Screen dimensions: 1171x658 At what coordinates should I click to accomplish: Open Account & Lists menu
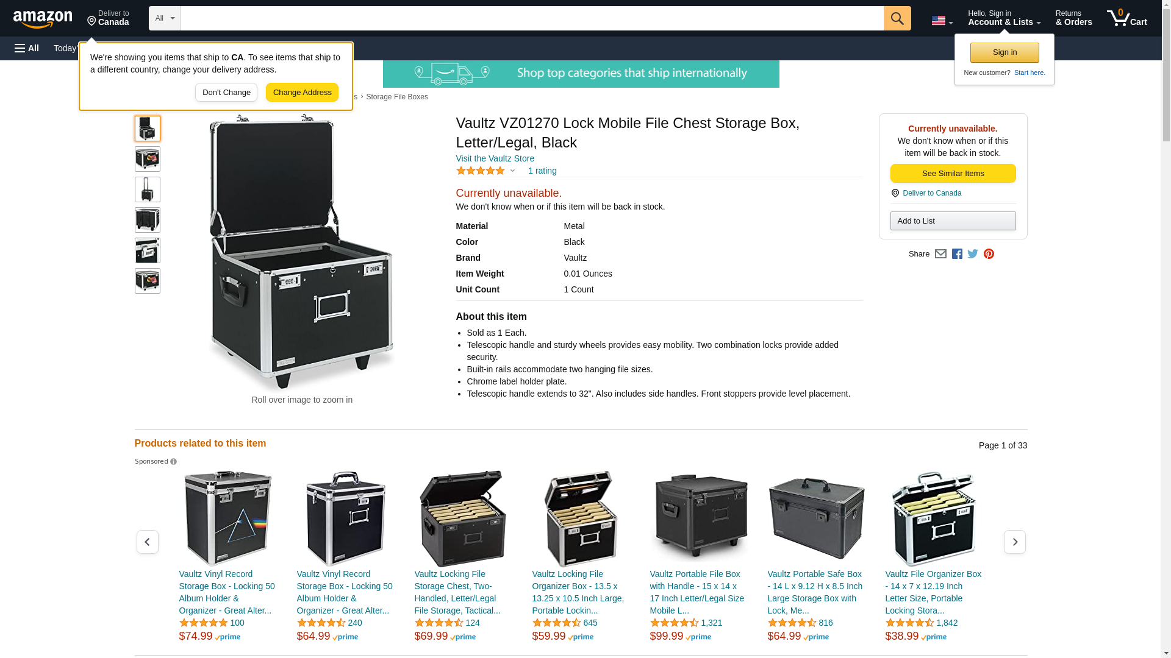tap(1004, 18)
